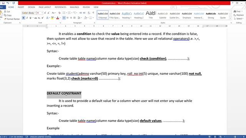Toggle Strikethrough formatting
This screenshot has width=246, height=138.
pyautogui.click(x=36, y=18)
